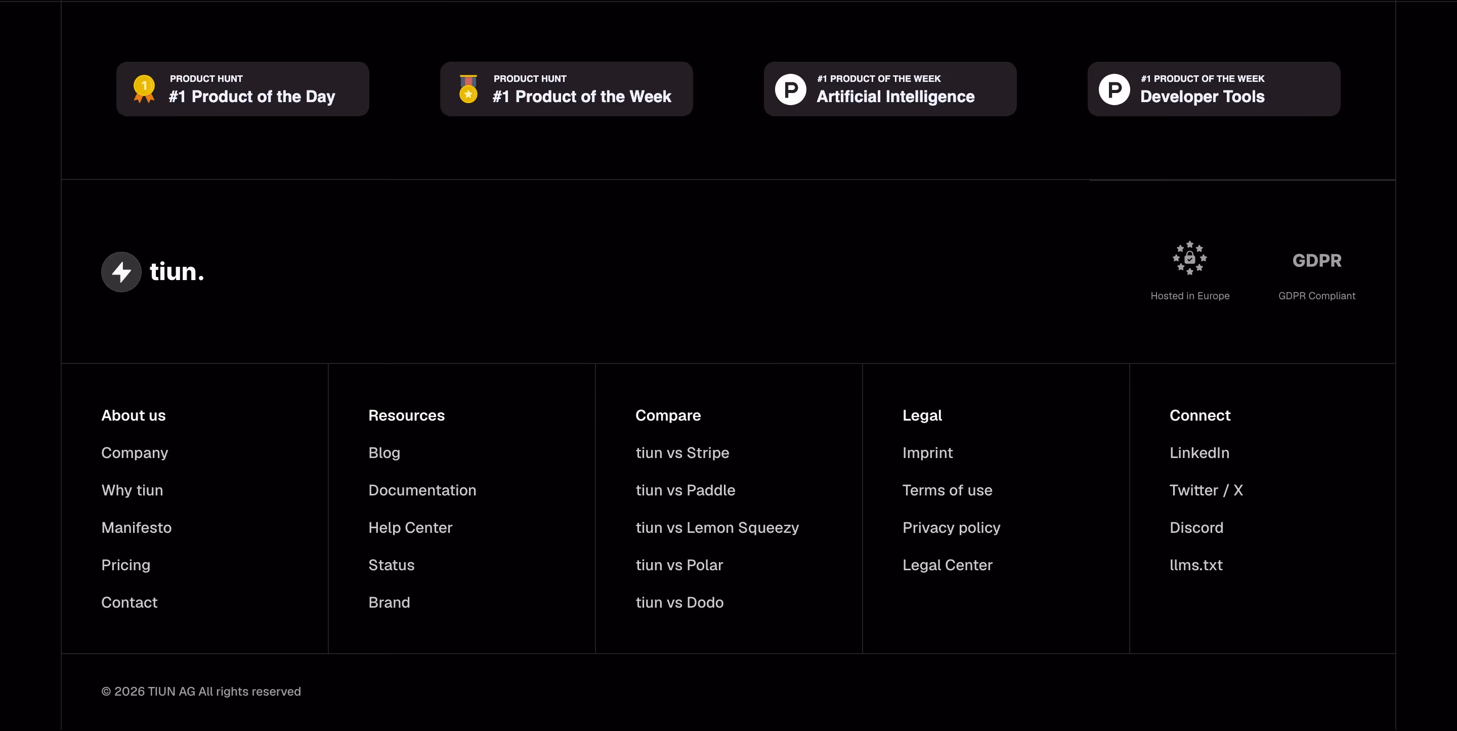
Task: Click the Product Hunt logo on Developer Tools badge
Action: (1114, 89)
